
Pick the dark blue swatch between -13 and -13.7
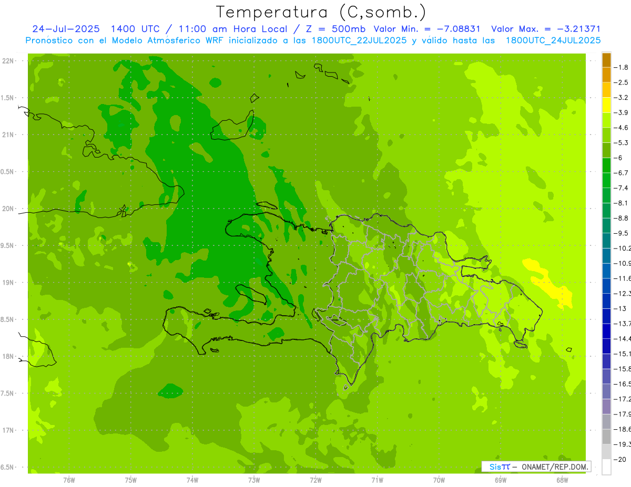(x=606, y=316)
